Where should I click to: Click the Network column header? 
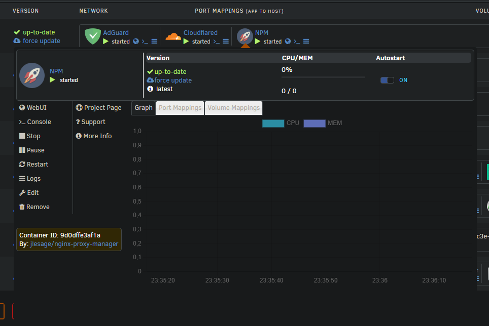(x=93, y=11)
